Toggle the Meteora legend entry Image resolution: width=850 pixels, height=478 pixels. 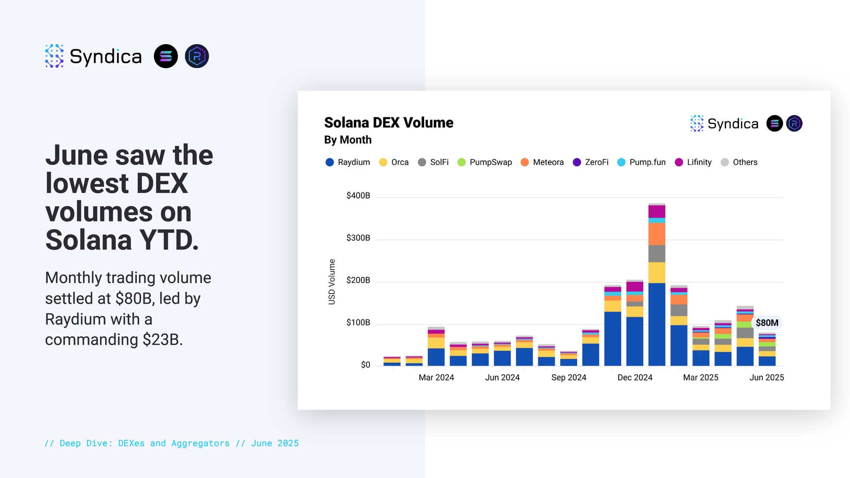542,162
